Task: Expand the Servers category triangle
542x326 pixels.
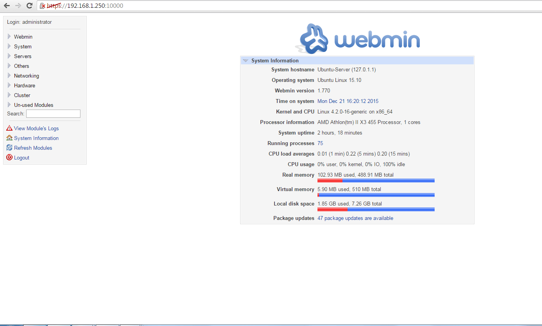Action: [9, 56]
